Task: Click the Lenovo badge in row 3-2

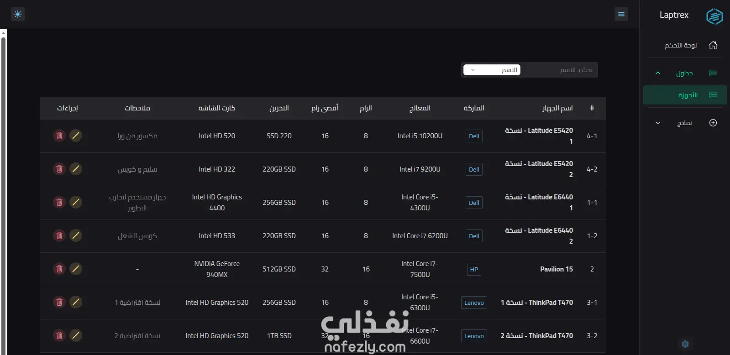Action: tap(474, 336)
